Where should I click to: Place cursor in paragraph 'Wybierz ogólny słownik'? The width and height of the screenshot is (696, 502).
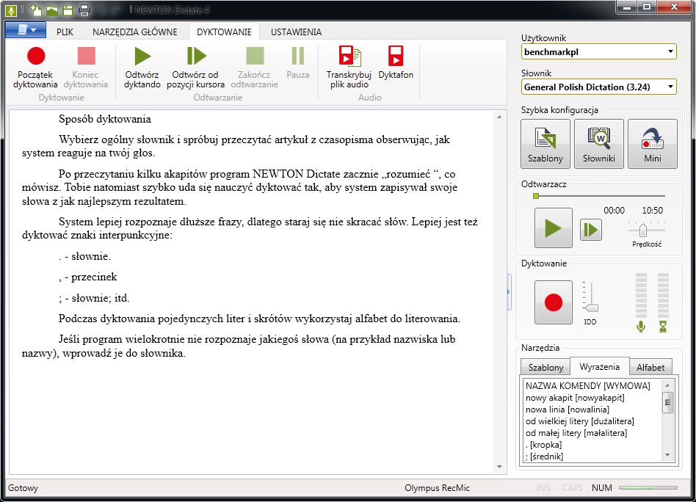pyautogui.click(x=236, y=146)
